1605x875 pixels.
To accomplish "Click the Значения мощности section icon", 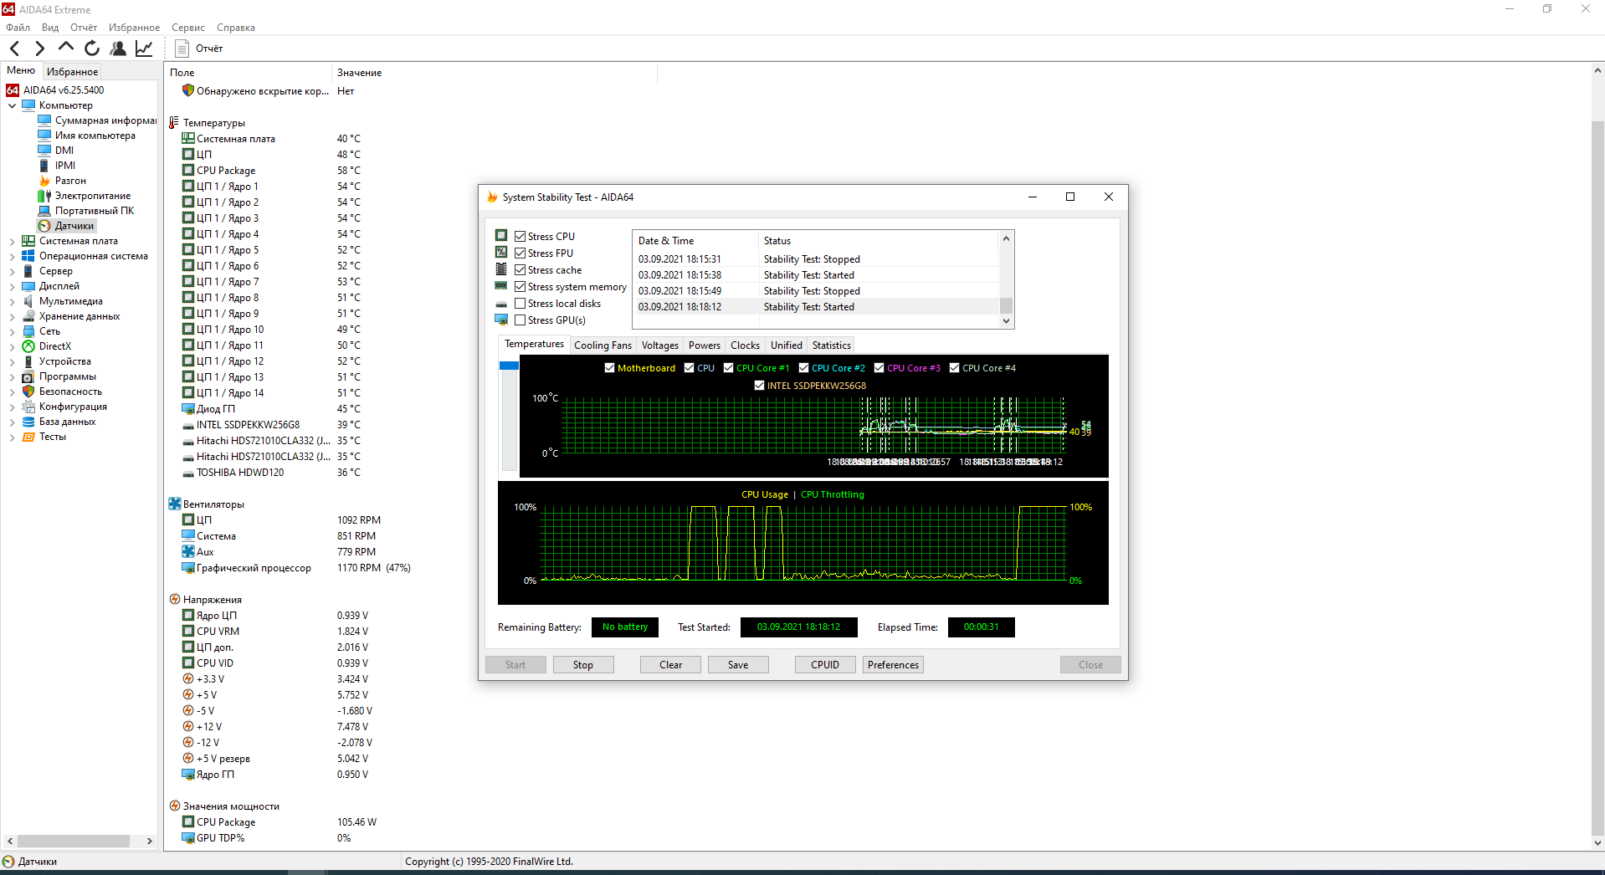I will click(x=174, y=806).
